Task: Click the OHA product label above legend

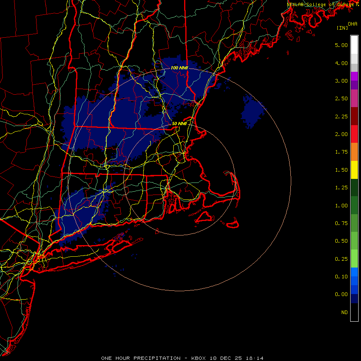Action: (x=352, y=24)
